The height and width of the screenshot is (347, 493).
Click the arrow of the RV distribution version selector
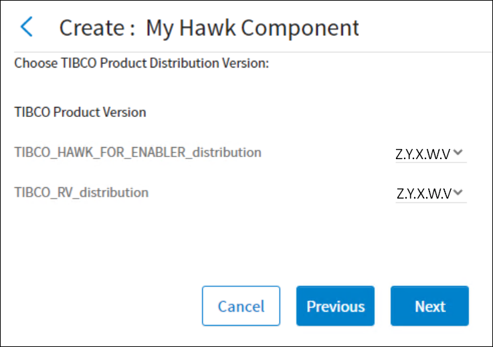pyautogui.click(x=458, y=193)
